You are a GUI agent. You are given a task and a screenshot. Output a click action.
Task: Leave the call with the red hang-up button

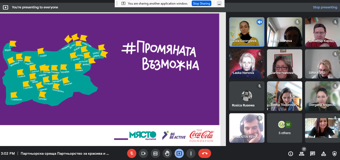[204, 153]
